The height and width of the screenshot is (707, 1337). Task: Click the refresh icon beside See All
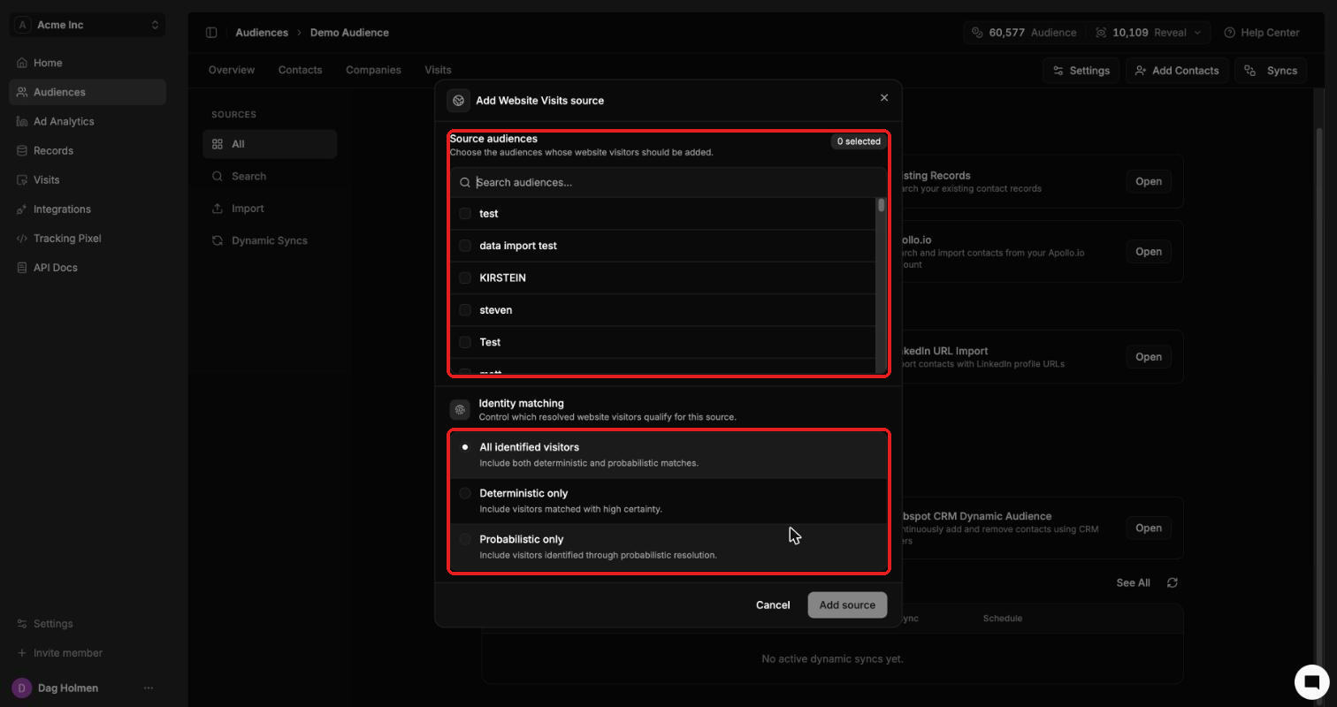1173,583
